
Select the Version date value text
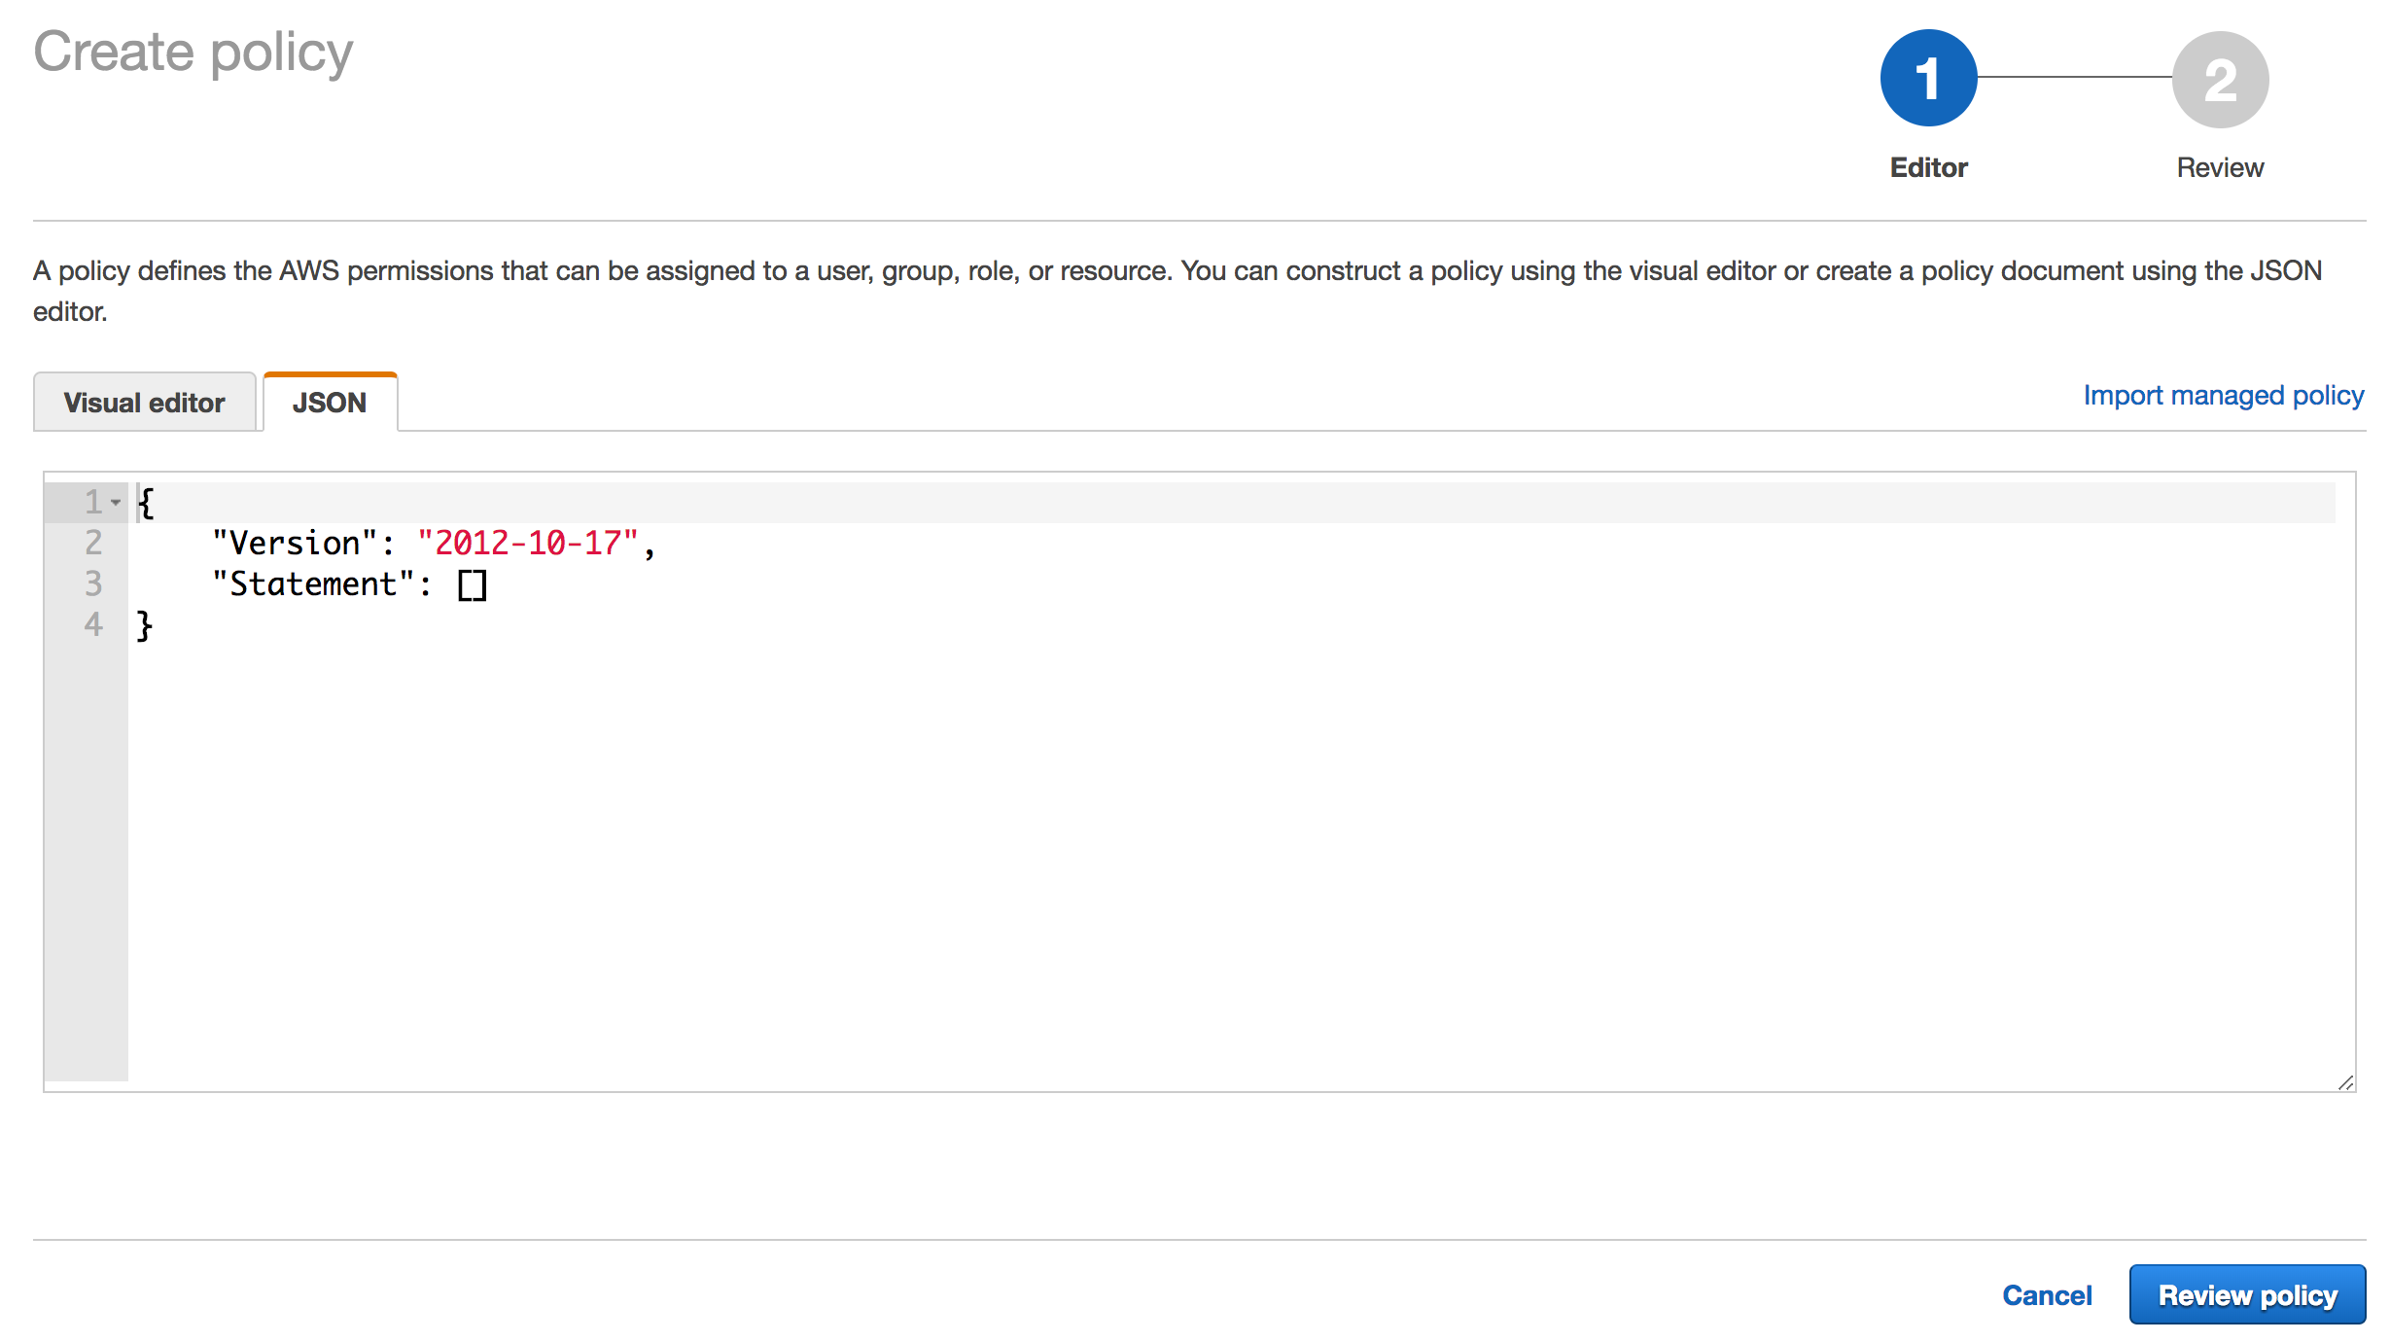[530, 543]
